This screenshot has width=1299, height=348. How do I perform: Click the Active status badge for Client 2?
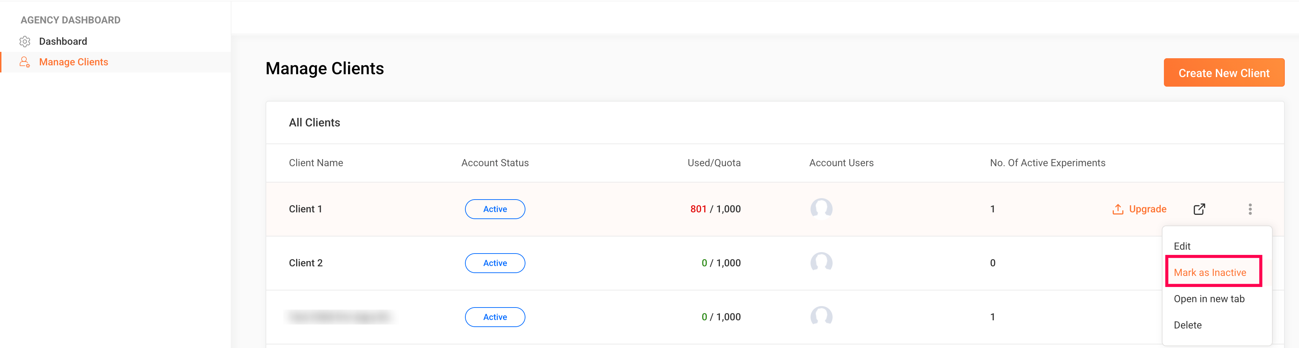tap(495, 263)
